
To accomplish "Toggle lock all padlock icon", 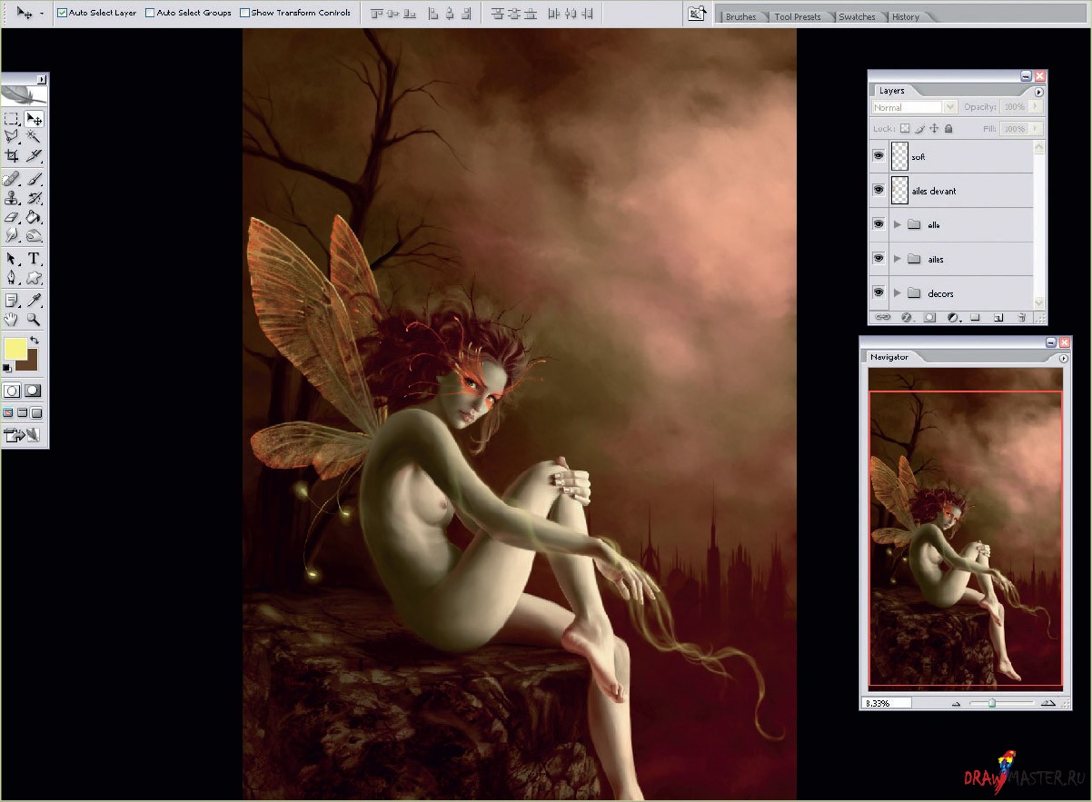I will pyautogui.click(x=949, y=130).
